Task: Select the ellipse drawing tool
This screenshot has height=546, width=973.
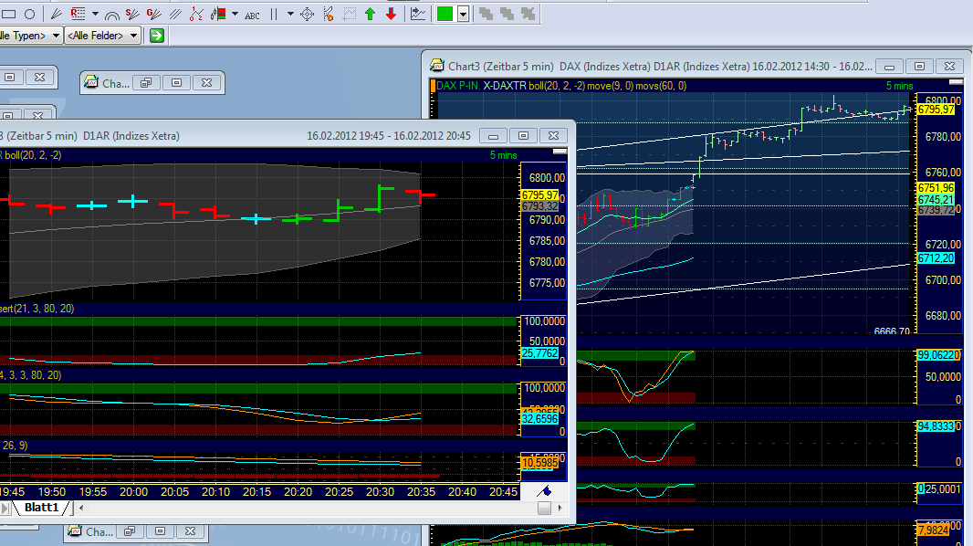Action: (30, 14)
